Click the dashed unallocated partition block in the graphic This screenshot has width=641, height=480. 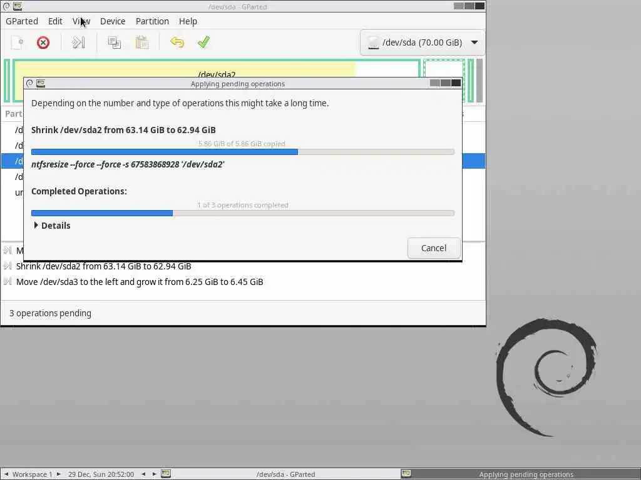point(444,68)
